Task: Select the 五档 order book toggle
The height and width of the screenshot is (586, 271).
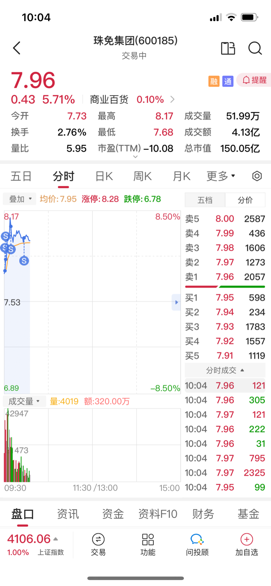Action: coord(205,200)
